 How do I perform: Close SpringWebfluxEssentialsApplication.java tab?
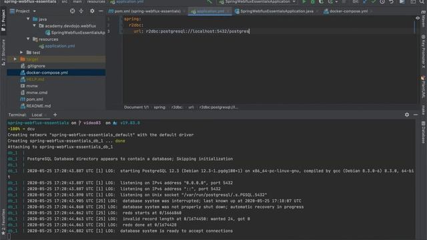(x=318, y=11)
